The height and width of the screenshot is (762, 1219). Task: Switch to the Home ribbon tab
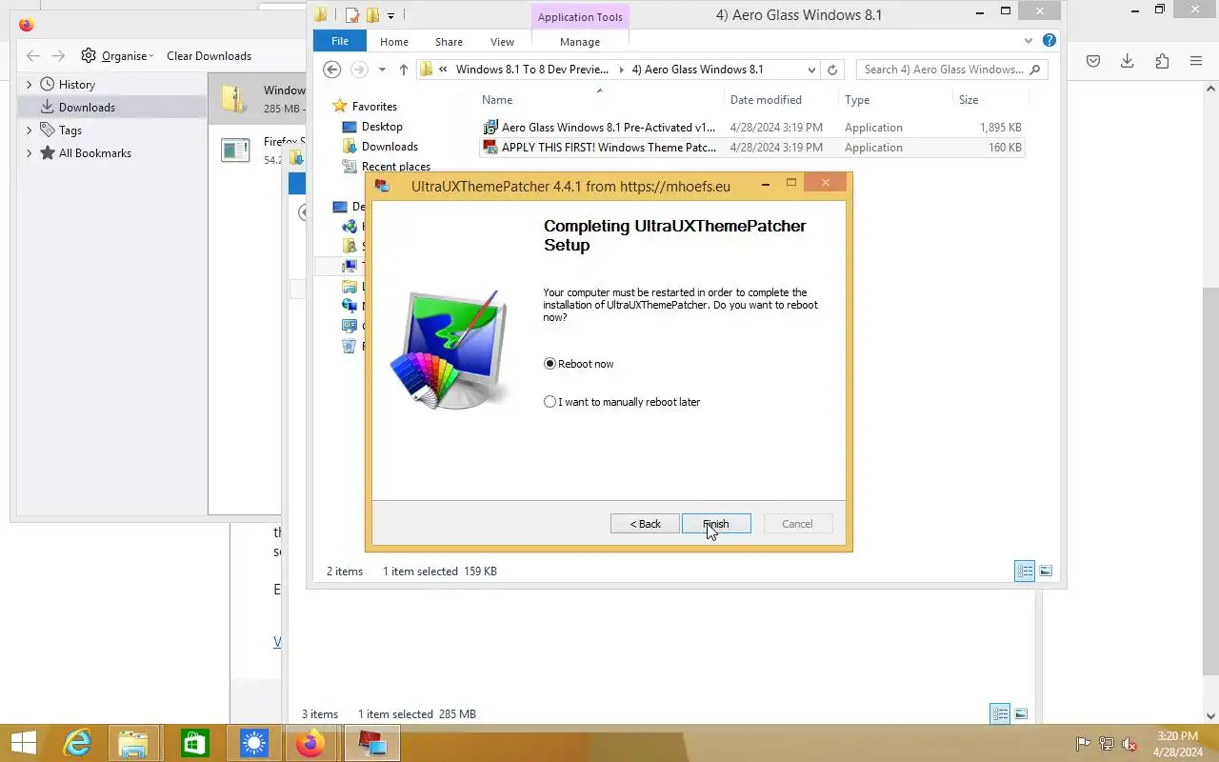394,42
